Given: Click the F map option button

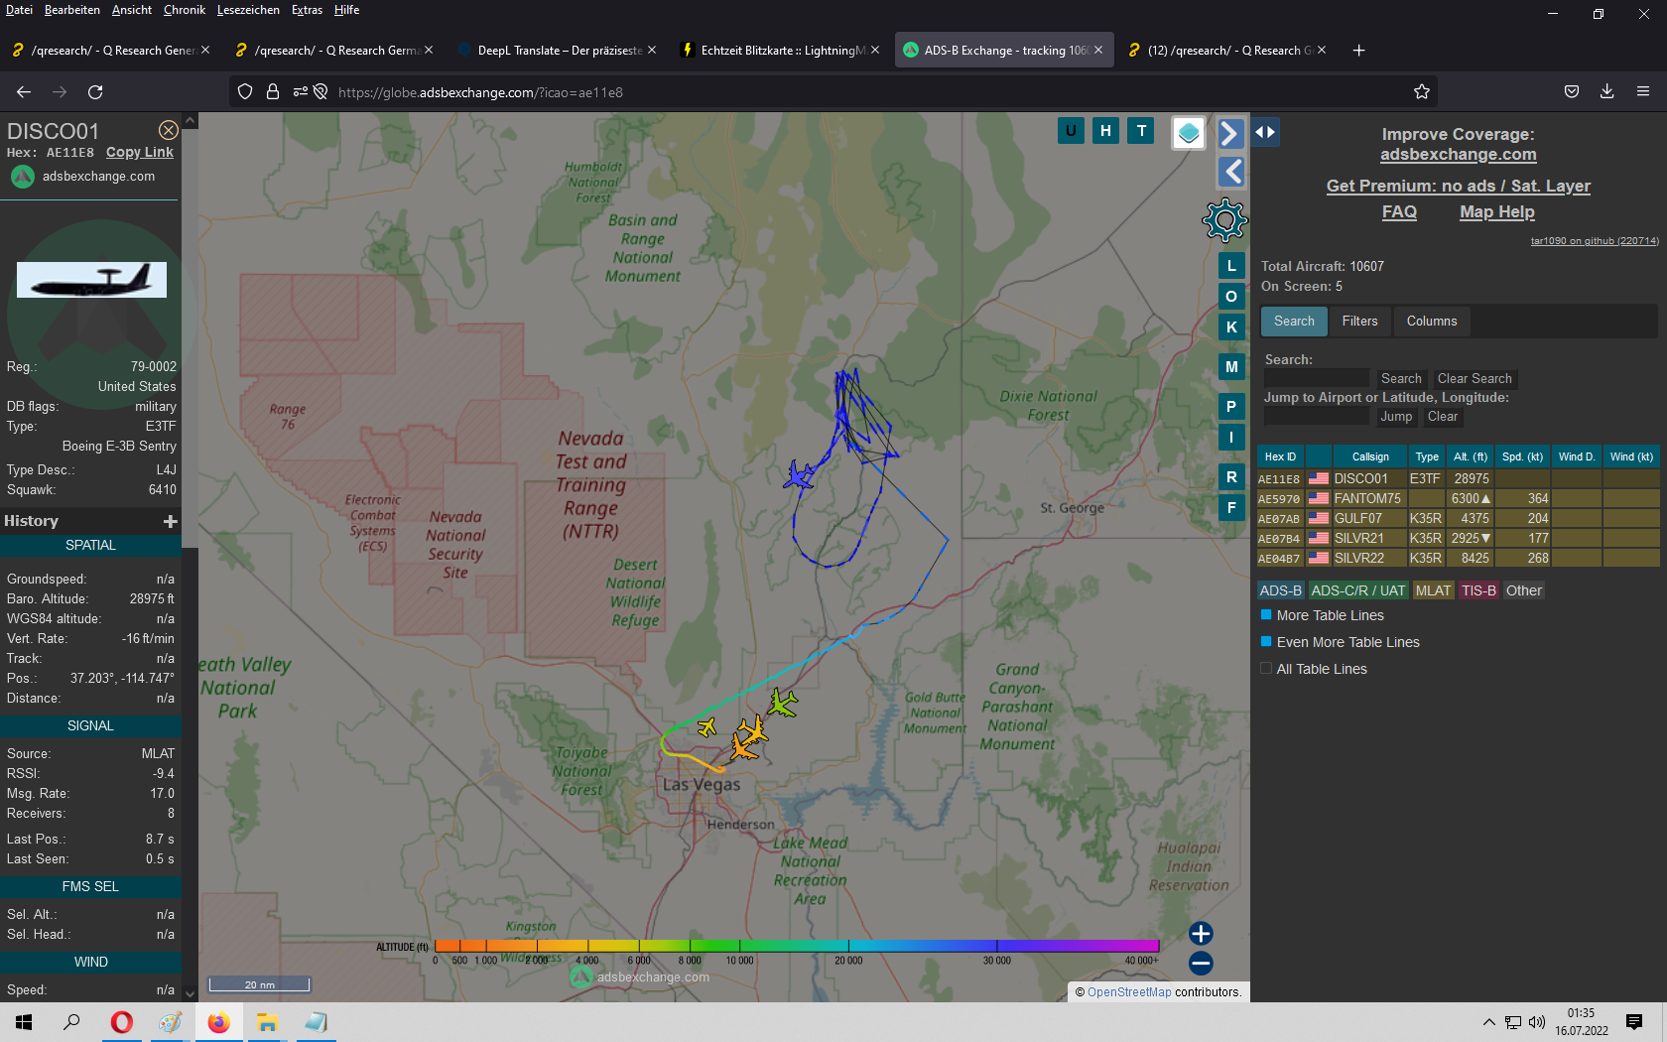Looking at the screenshot, I should click(1231, 507).
